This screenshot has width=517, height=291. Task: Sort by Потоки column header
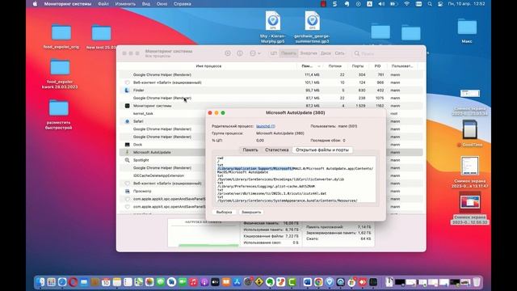(x=334, y=66)
